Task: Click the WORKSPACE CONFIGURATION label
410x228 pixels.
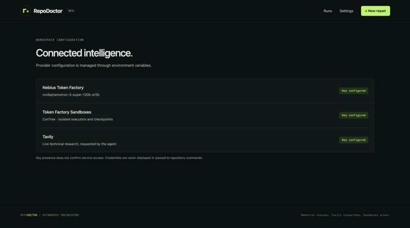Action: click(x=60, y=40)
